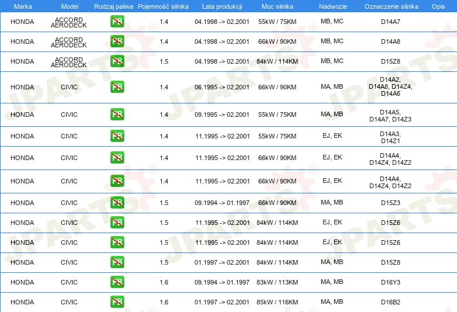The height and width of the screenshot is (312, 457).
Task: Select D14A7 engine code in Accord Aerodeck row
Action: (390, 22)
